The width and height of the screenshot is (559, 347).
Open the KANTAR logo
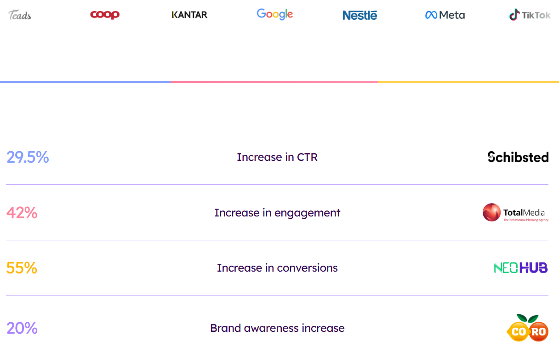[x=189, y=15]
